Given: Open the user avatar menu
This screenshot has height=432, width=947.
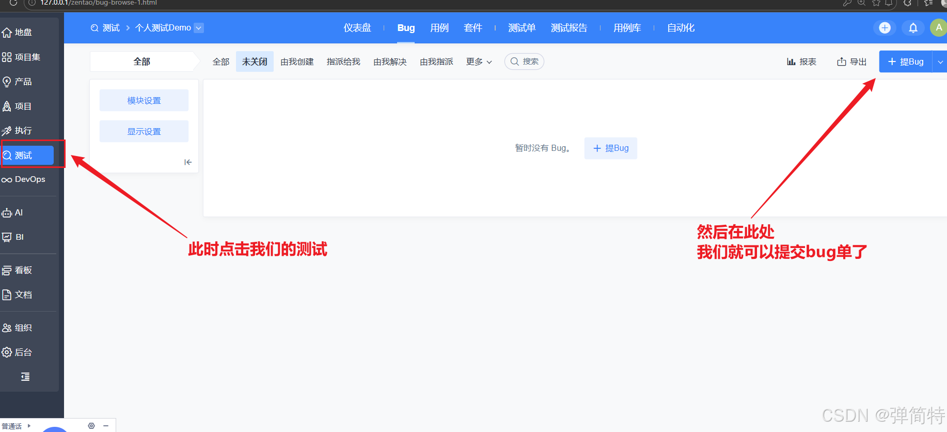Looking at the screenshot, I should (x=938, y=28).
